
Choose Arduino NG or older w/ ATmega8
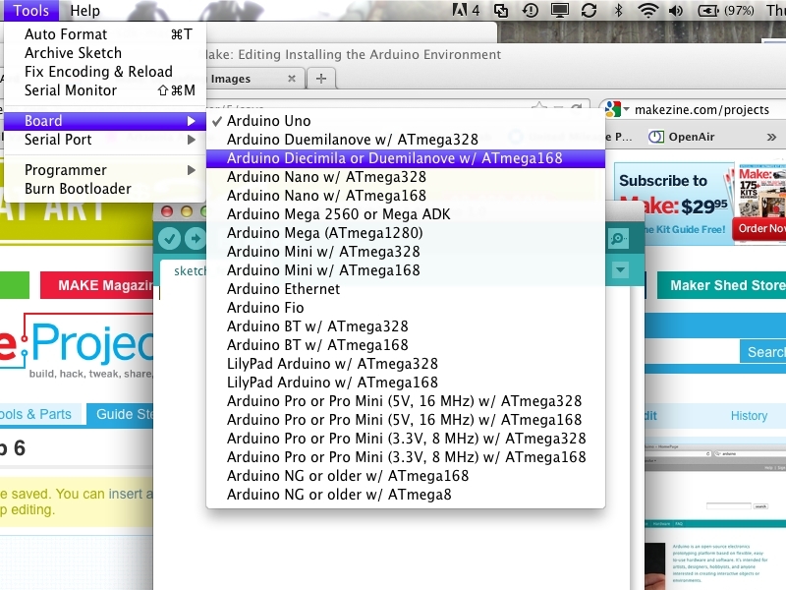pos(406,495)
